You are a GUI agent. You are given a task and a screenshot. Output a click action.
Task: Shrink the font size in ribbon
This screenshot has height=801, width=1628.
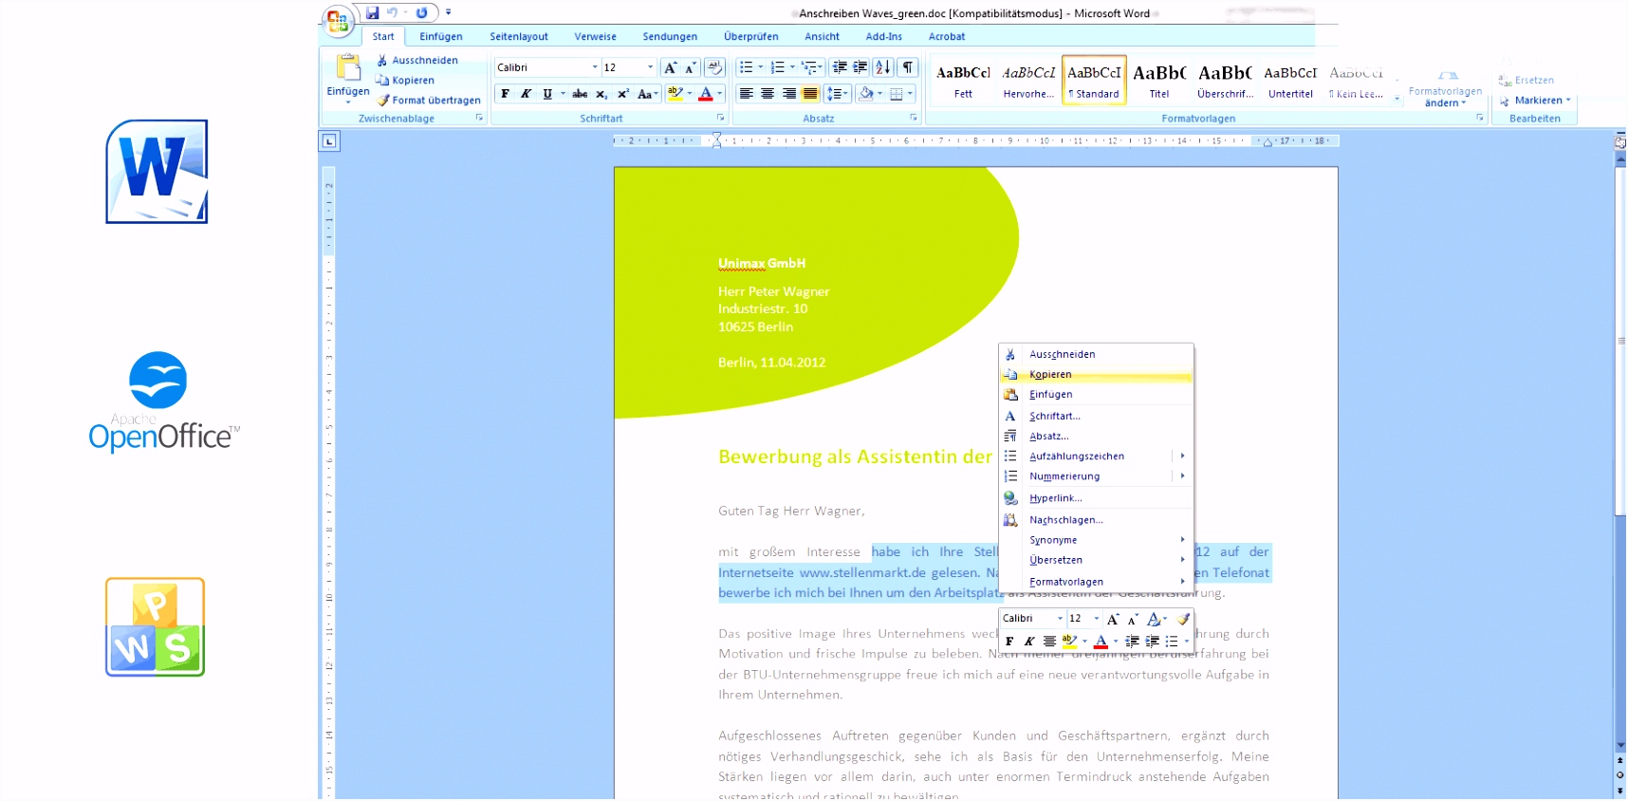point(690,67)
